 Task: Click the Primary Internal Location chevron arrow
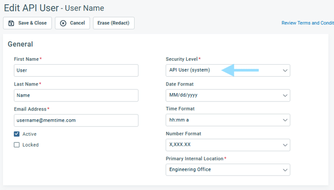[285, 170]
